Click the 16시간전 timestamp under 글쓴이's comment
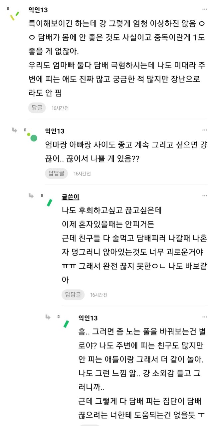The height and width of the screenshot is (426, 213). [x=99, y=295]
